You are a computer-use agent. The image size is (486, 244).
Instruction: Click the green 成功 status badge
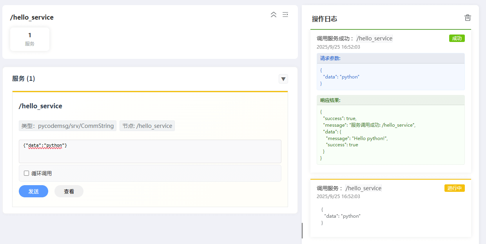click(x=457, y=38)
